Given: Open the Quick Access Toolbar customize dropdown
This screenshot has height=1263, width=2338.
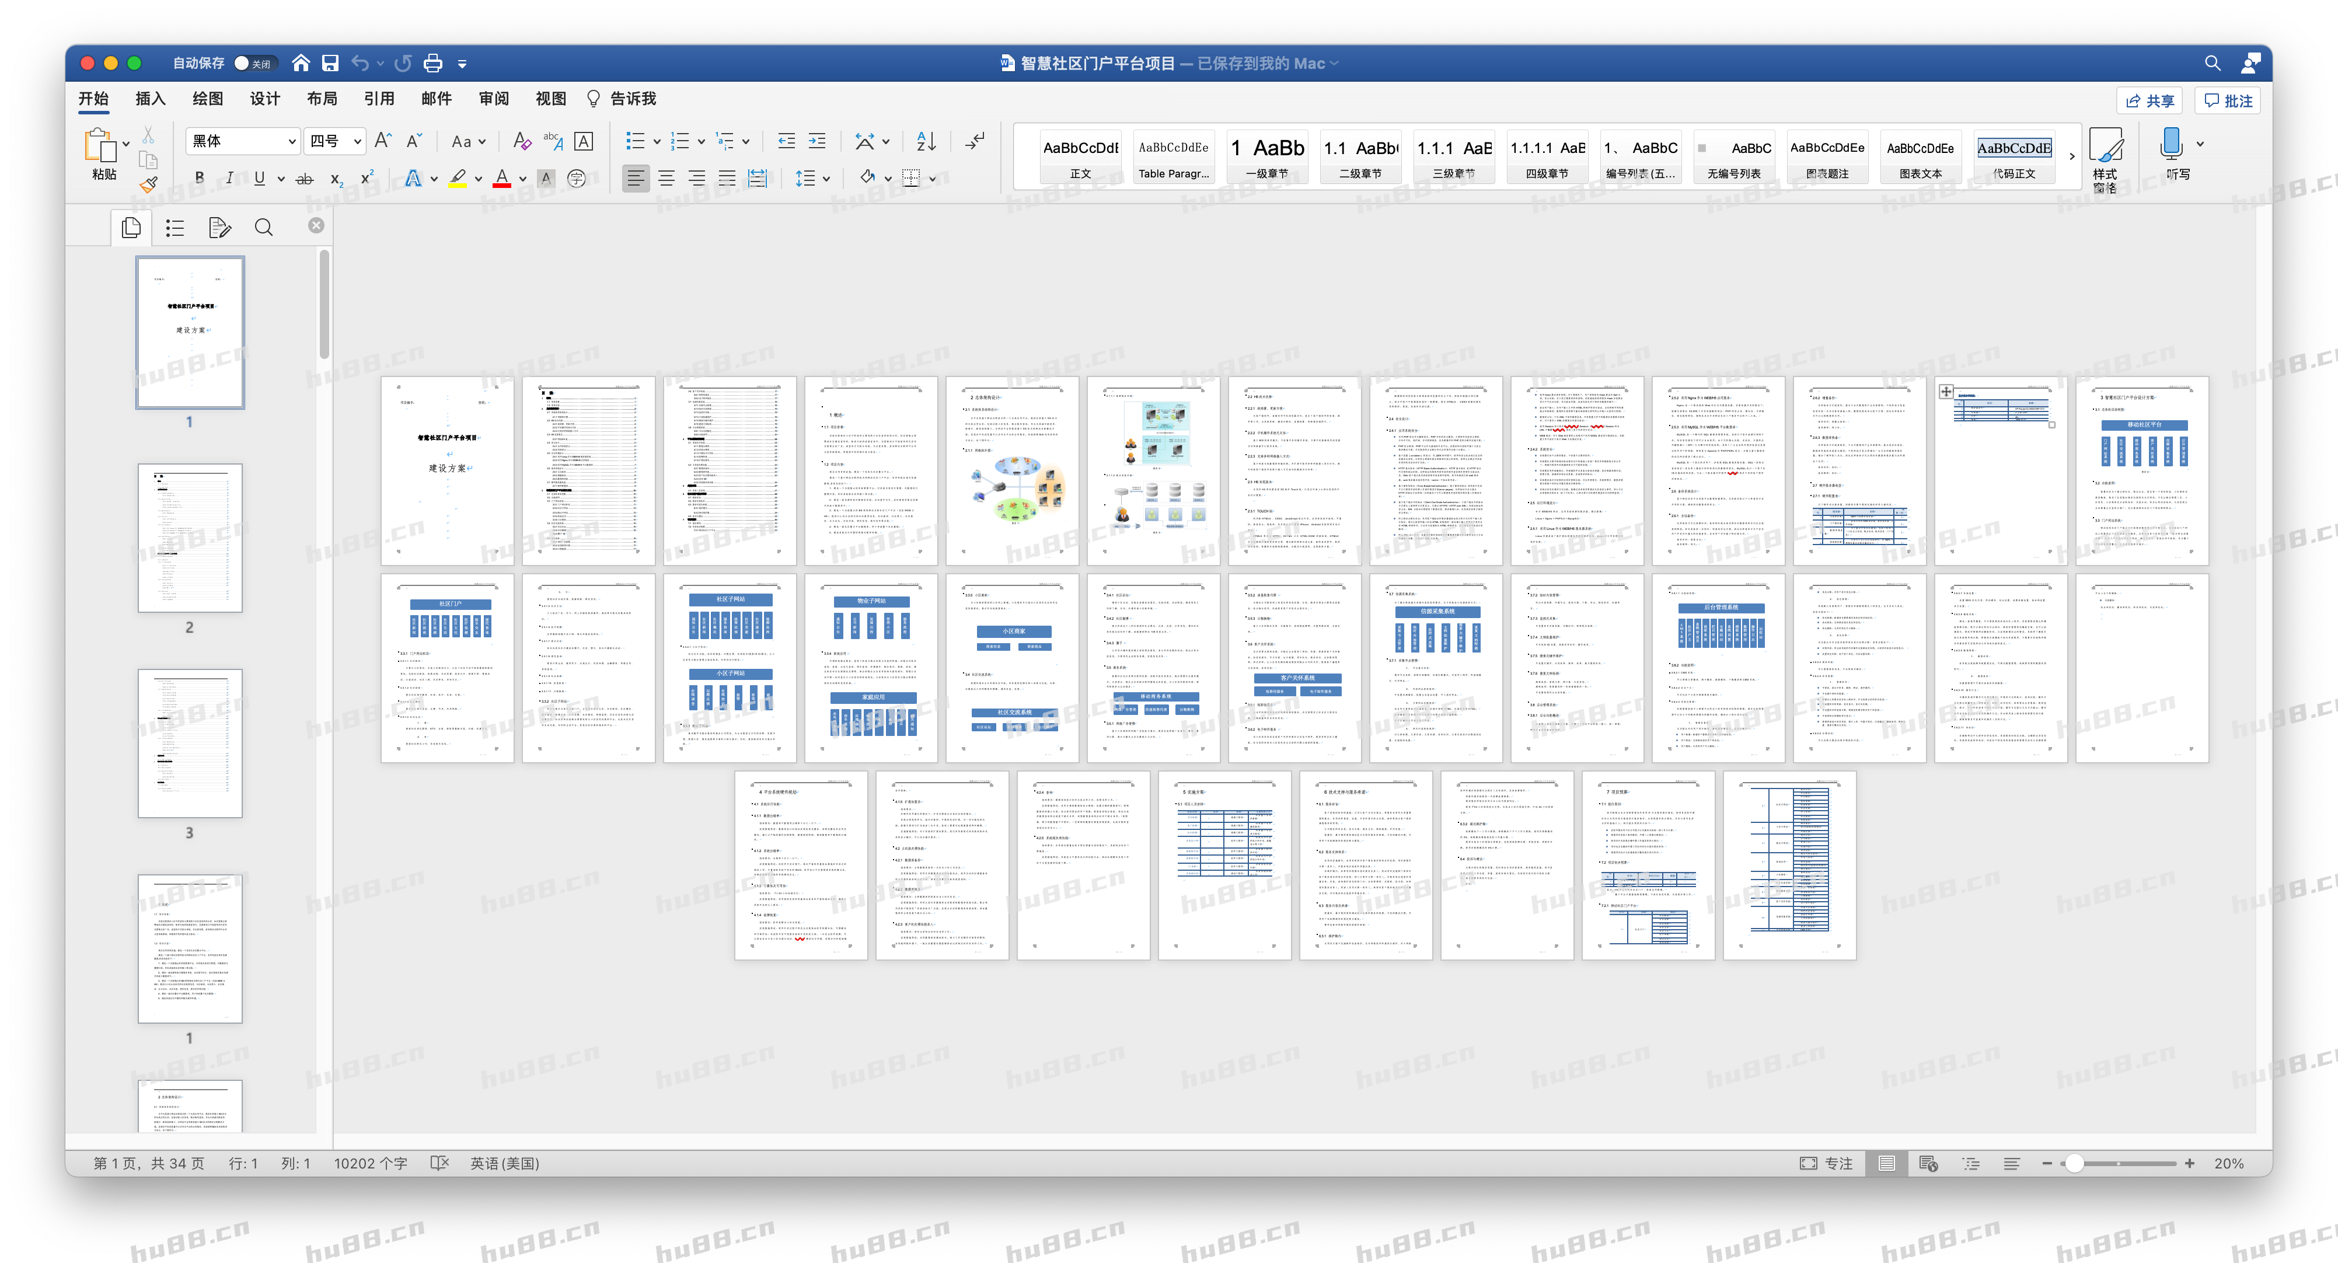Looking at the screenshot, I should (462, 64).
